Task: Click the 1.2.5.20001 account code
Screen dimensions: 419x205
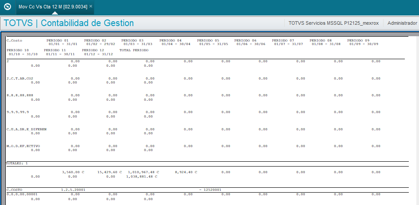Action: click(73, 190)
